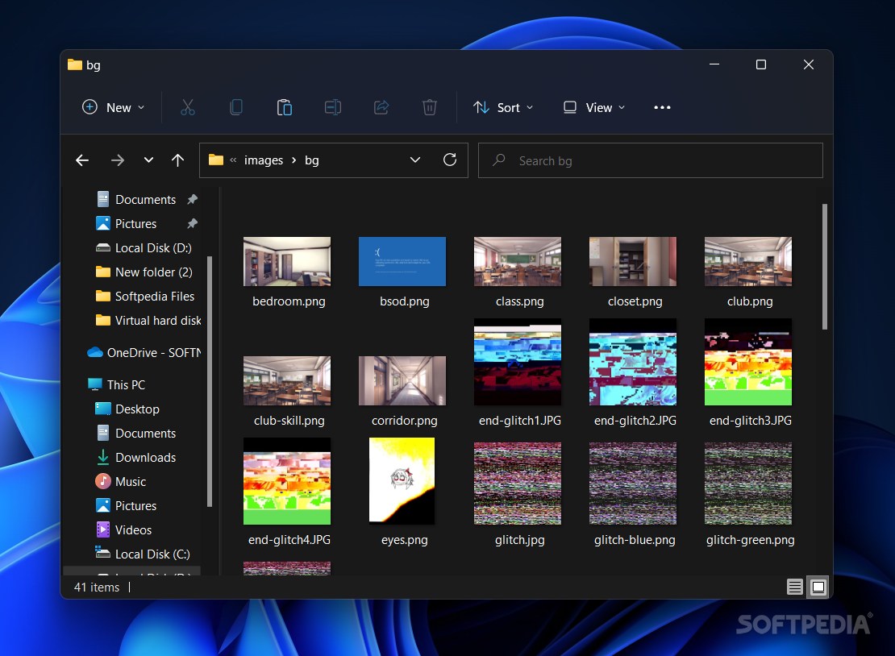
Task: Click the Videos icon in sidebar
Action: click(x=102, y=529)
